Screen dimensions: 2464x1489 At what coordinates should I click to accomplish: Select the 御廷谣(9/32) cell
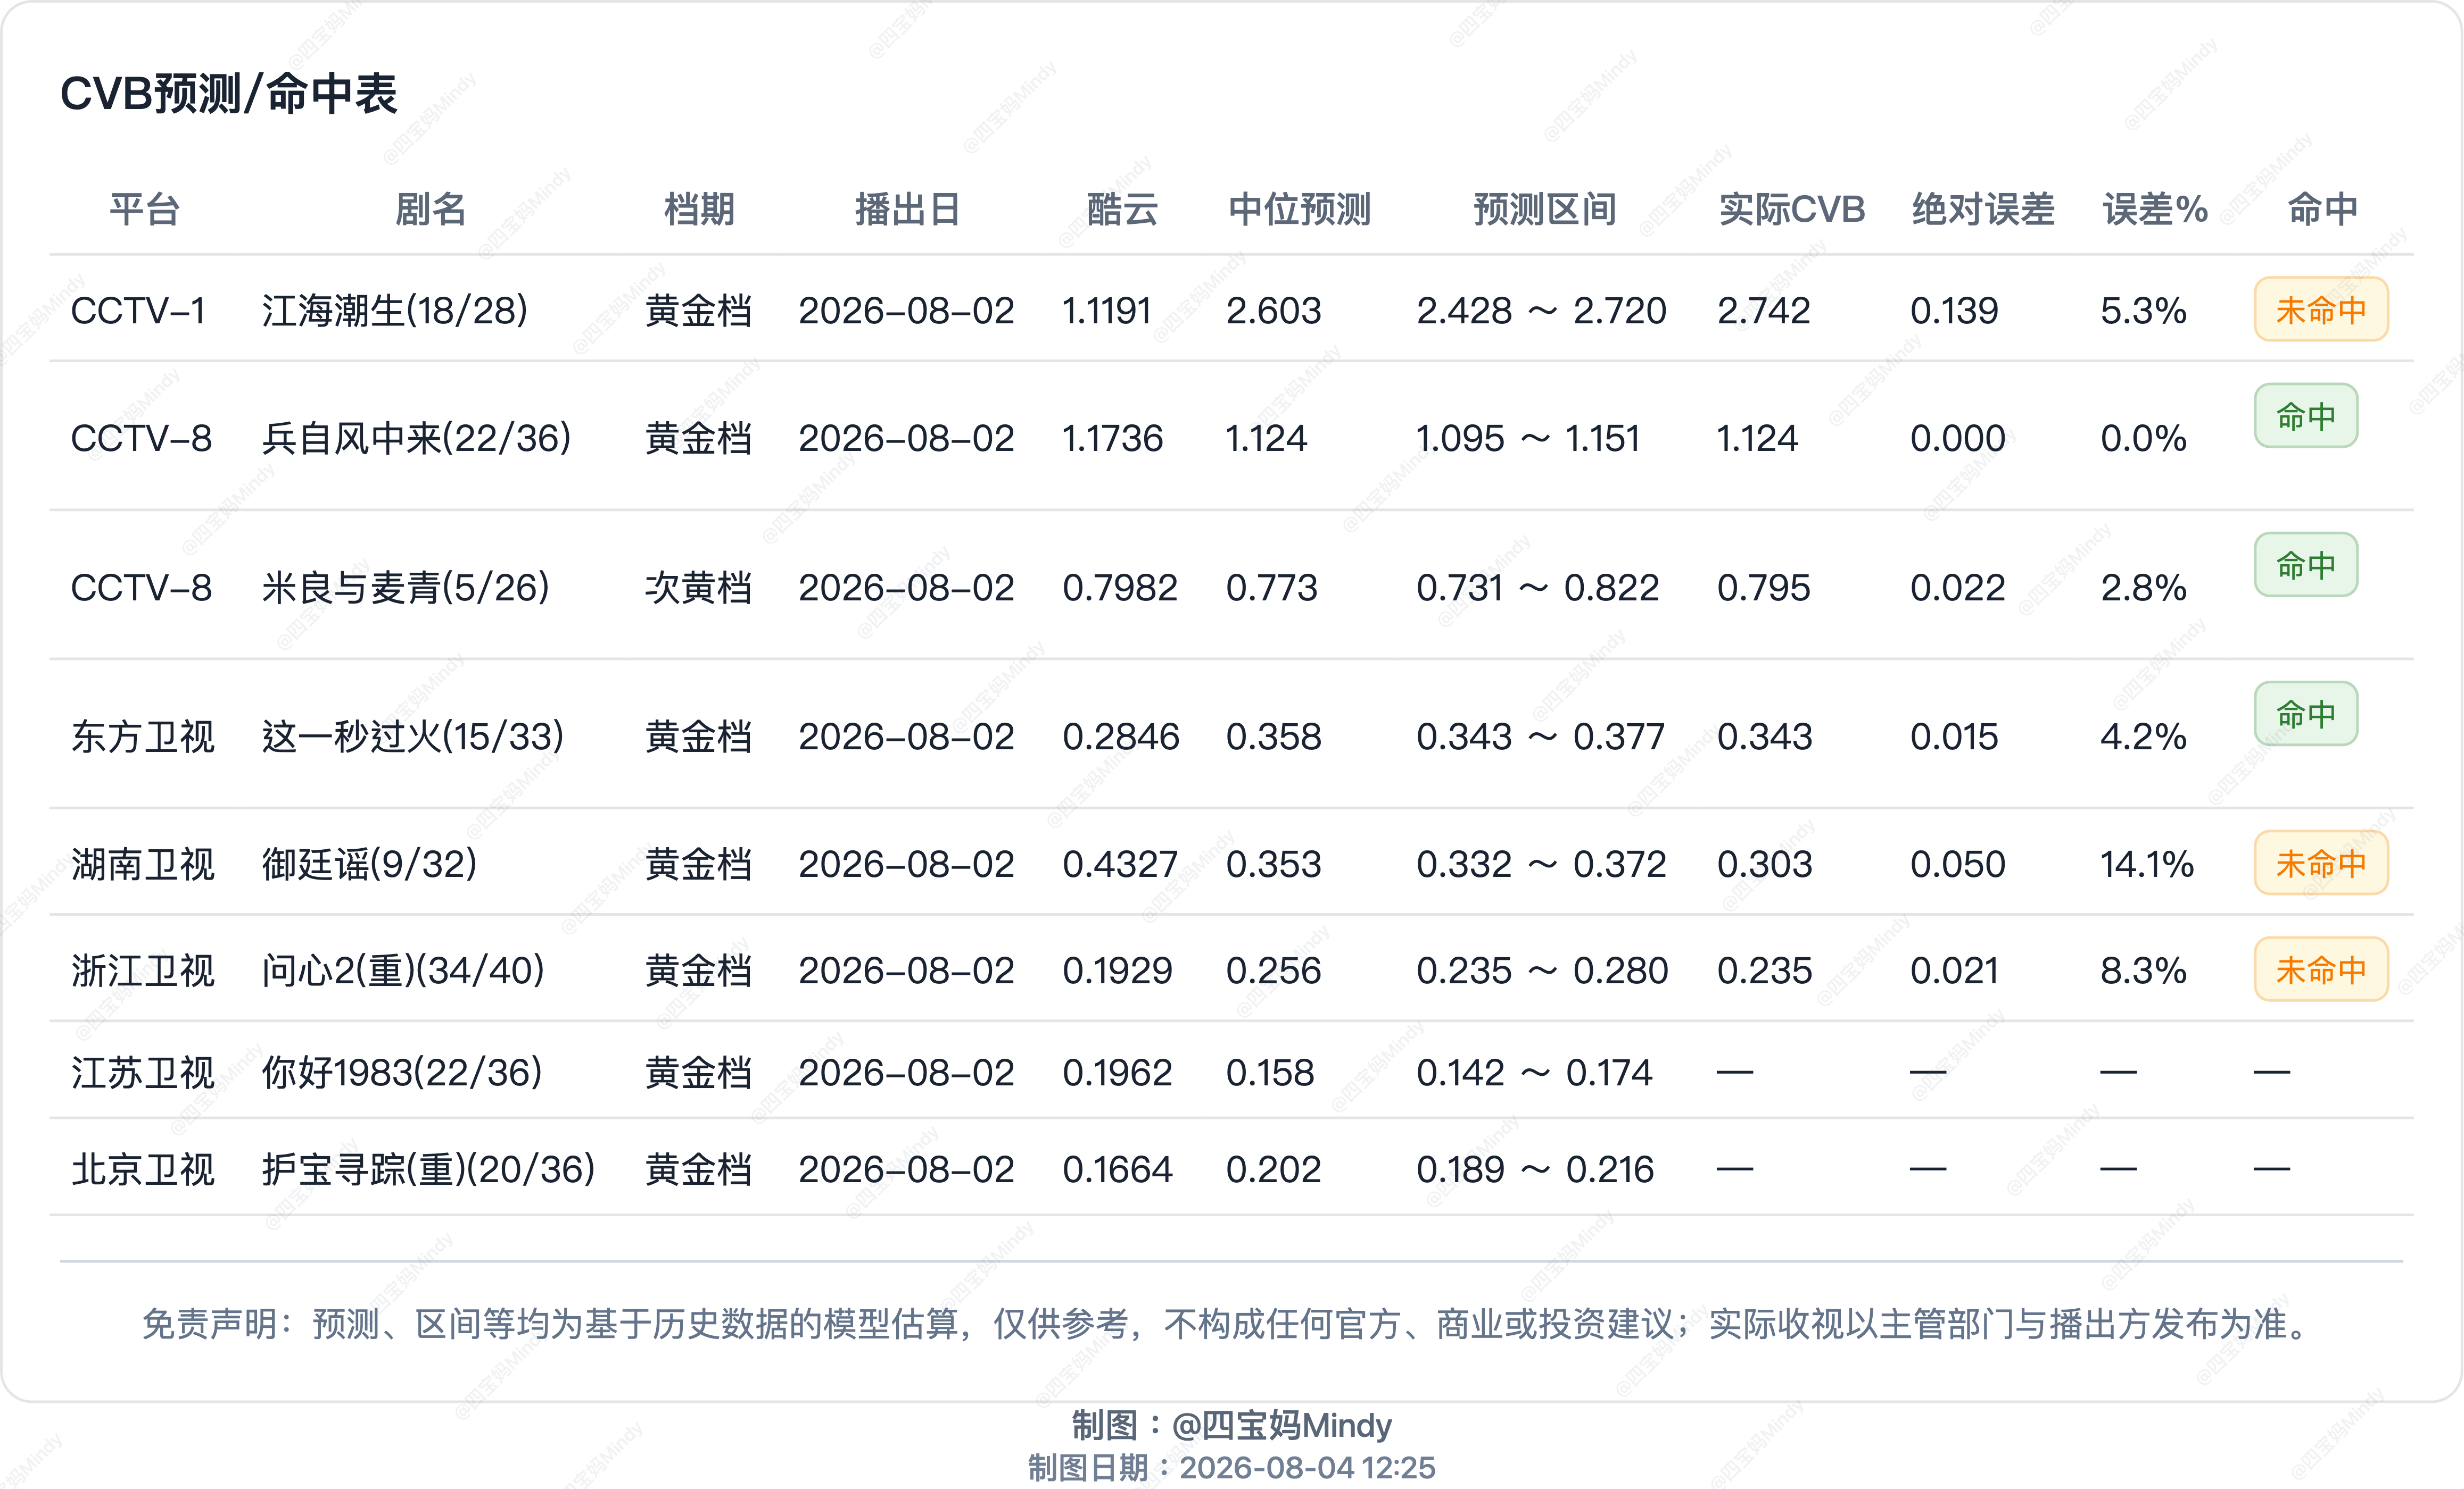click(x=369, y=864)
